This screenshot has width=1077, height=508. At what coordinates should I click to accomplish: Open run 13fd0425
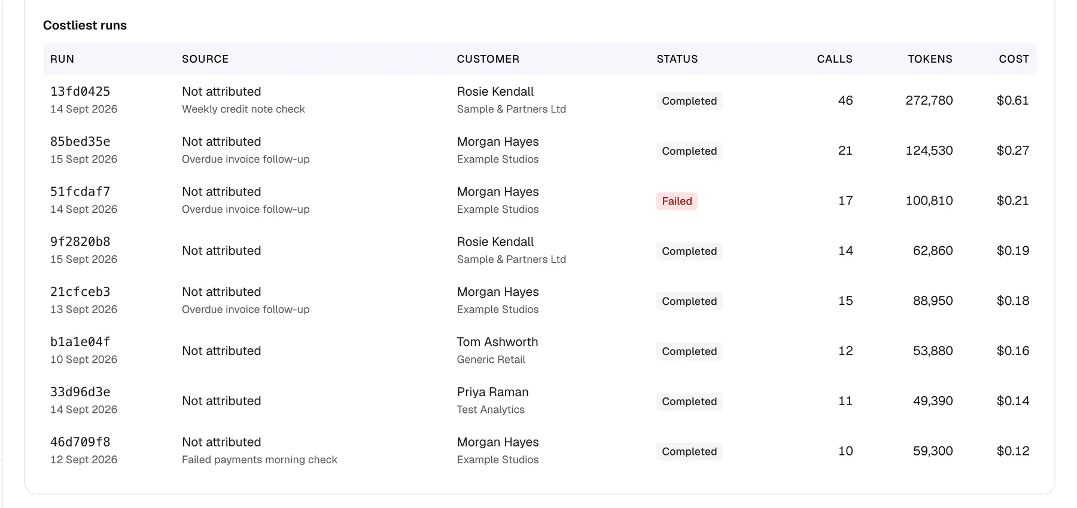point(80,91)
